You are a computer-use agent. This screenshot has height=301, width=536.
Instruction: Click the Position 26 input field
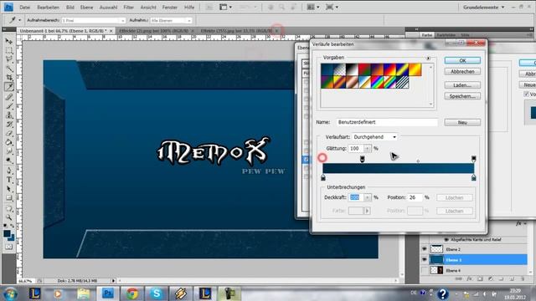[x=415, y=197]
